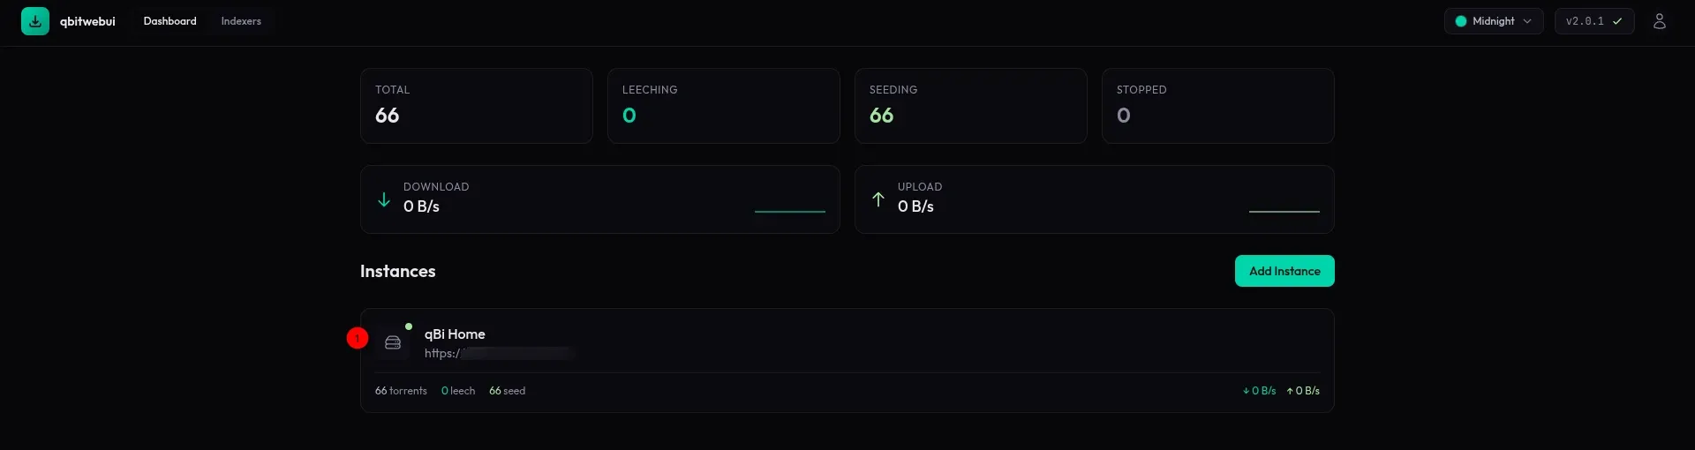Open the Indexers tab
This screenshot has width=1695, height=450.
point(241,21)
